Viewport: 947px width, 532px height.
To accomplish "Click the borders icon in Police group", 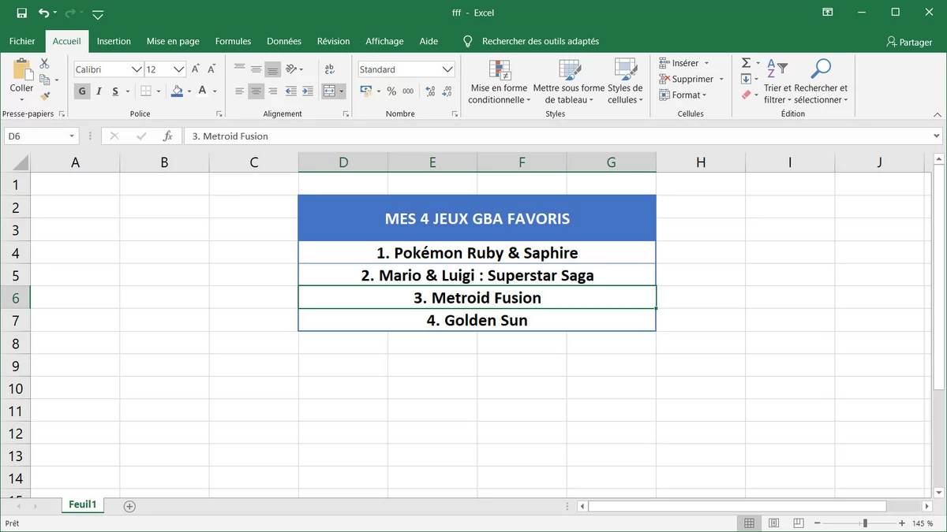I will [x=147, y=91].
